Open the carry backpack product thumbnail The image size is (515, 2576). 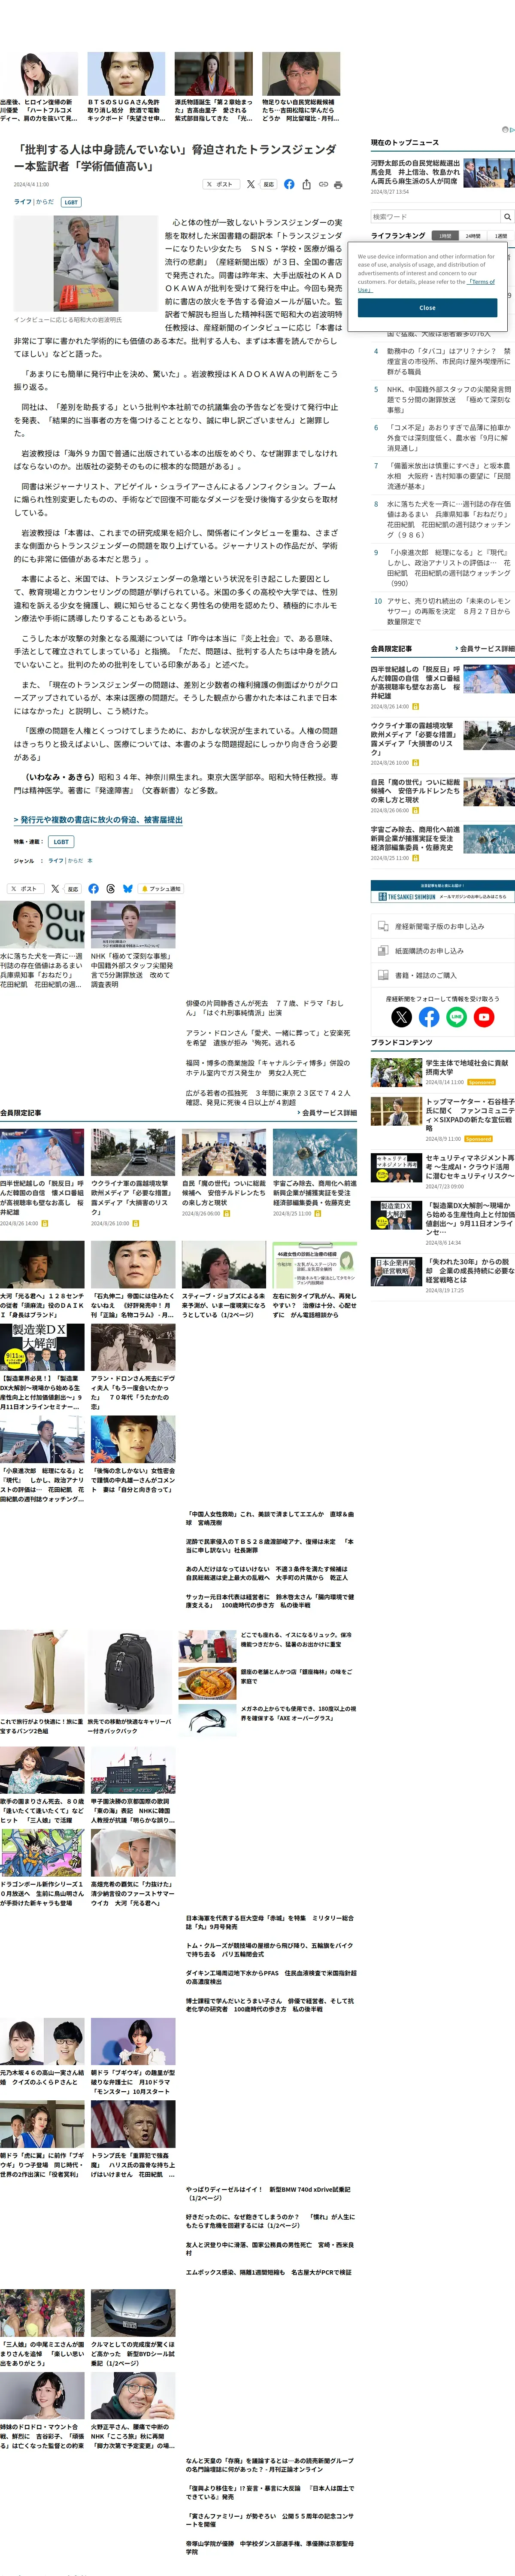coord(132,1671)
